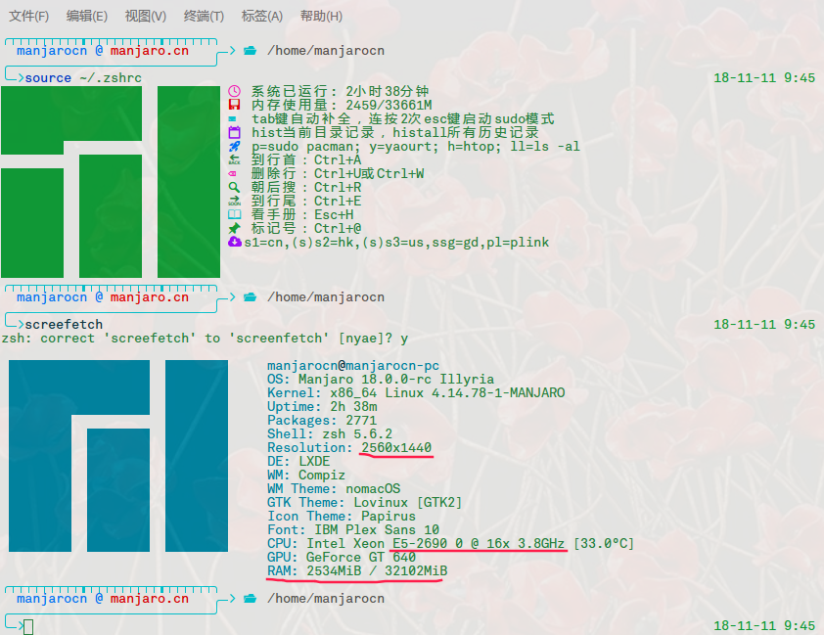This screenshot has height=635, width=824.
Task: Click the small icon beside tab键自动补全
Action: click(232, 119)
